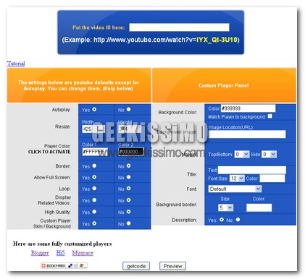Screen dimensions: 305x279
Task: Choose Loop Yes radio button
Action: (x=94, y=189)
